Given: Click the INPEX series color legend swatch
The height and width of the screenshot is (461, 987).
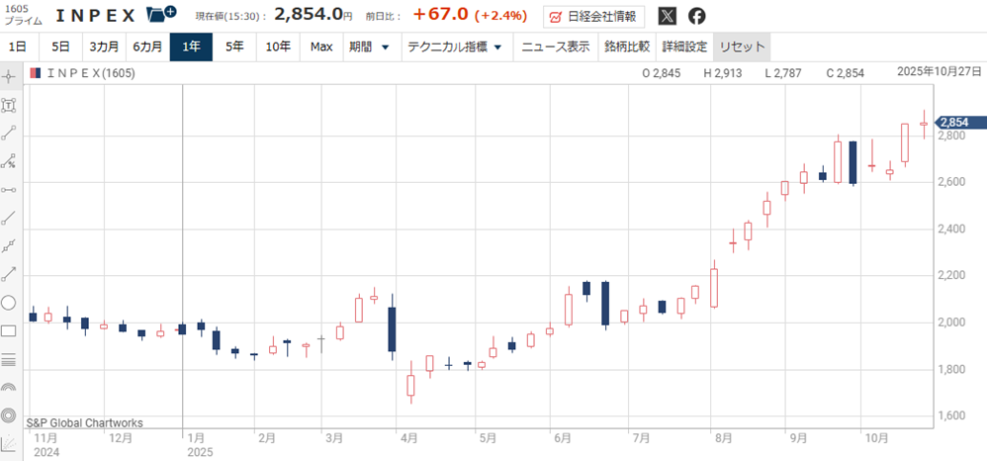Looking at the screenshot, I should (x=36, y=73).
